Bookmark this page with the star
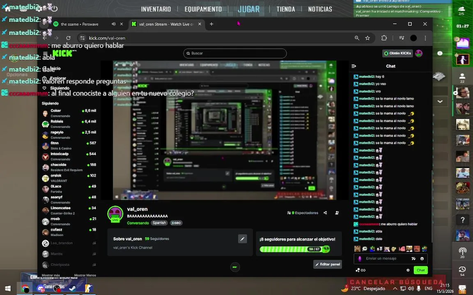The width and height of the screenshot is (473, 295). click(367, 38)
